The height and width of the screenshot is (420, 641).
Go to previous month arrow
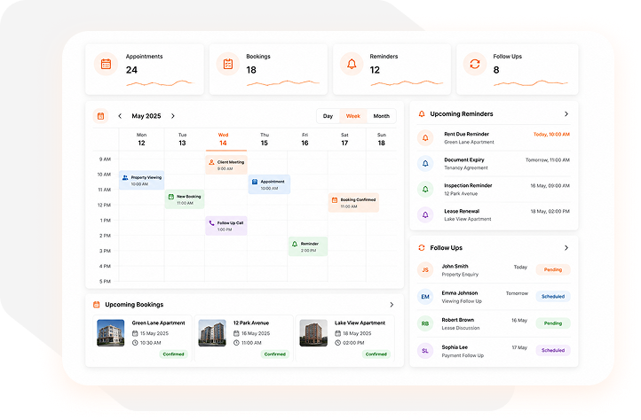[x=120, y=116]
